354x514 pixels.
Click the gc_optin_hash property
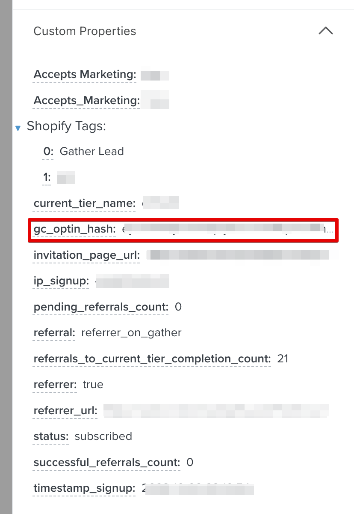tap(73, 230)
